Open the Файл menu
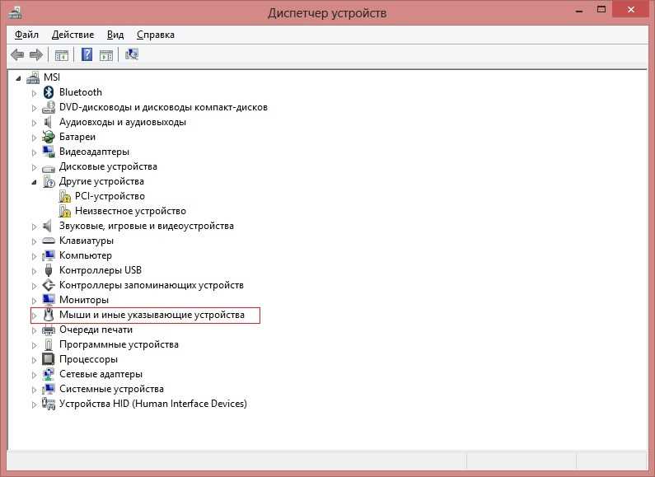Screen dimensions: 655x477 pos(26,35)
